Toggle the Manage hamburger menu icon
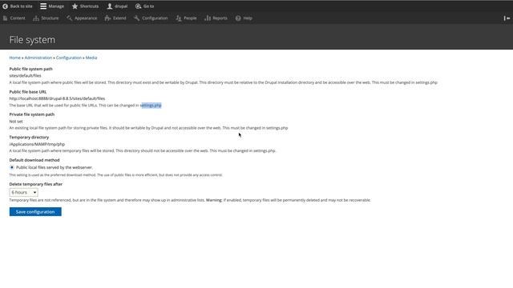 click(43, 6)
